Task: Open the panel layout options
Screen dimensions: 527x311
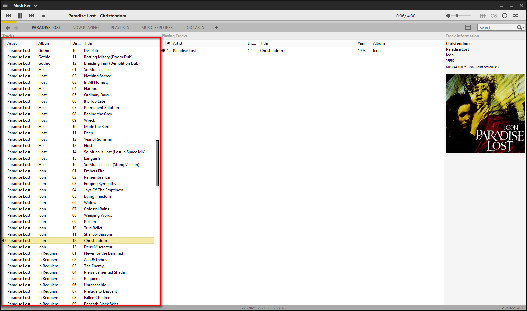Action: click(468, 27)
